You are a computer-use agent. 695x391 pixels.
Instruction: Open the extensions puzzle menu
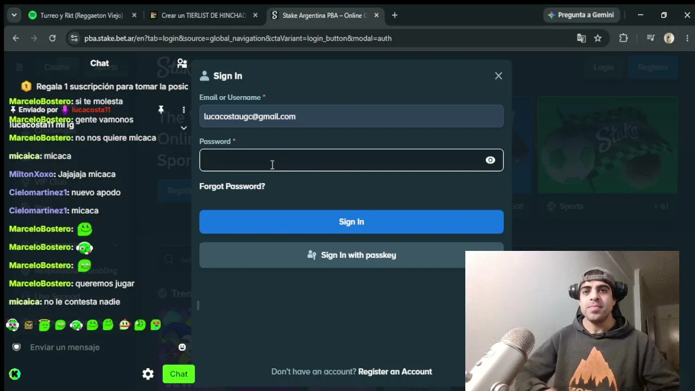[x=623, y=38]
